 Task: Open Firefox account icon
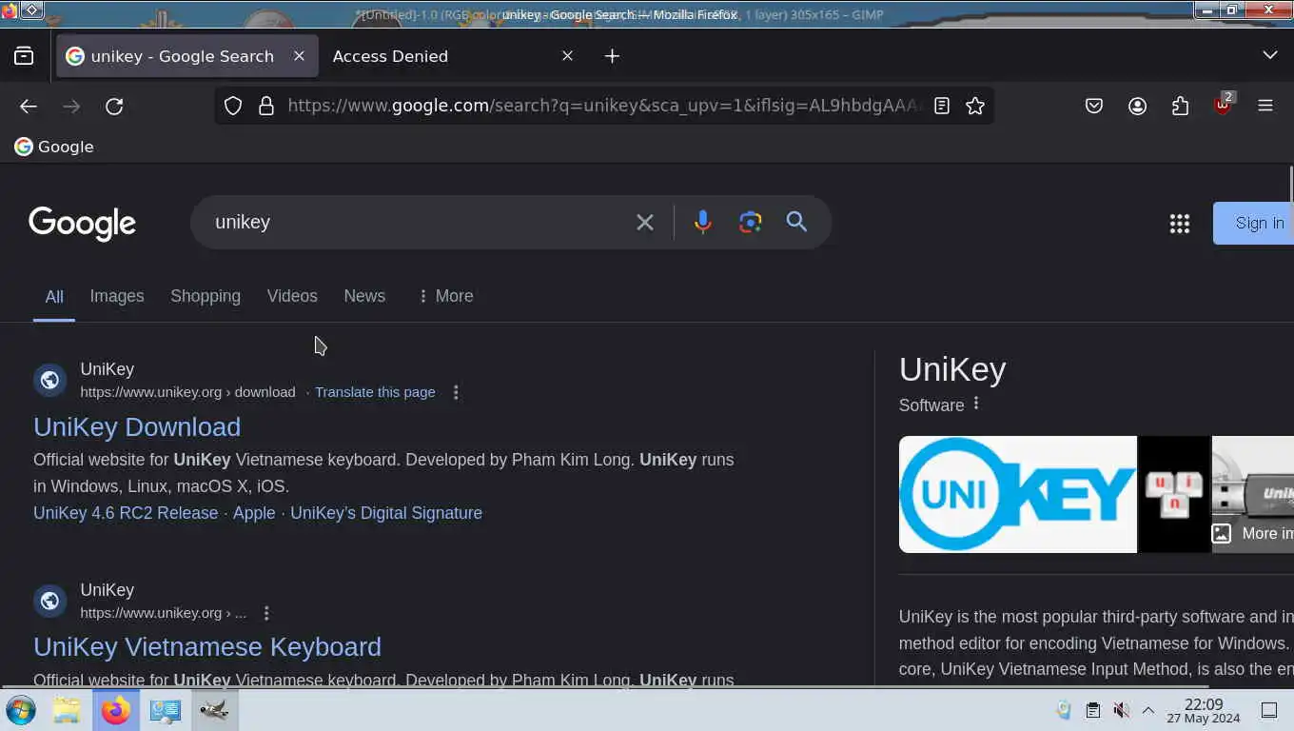(1137, 106)
